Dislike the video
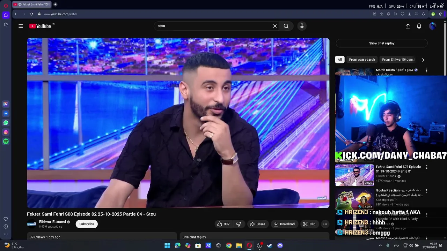The image size is (447, 251). point(239,224)
